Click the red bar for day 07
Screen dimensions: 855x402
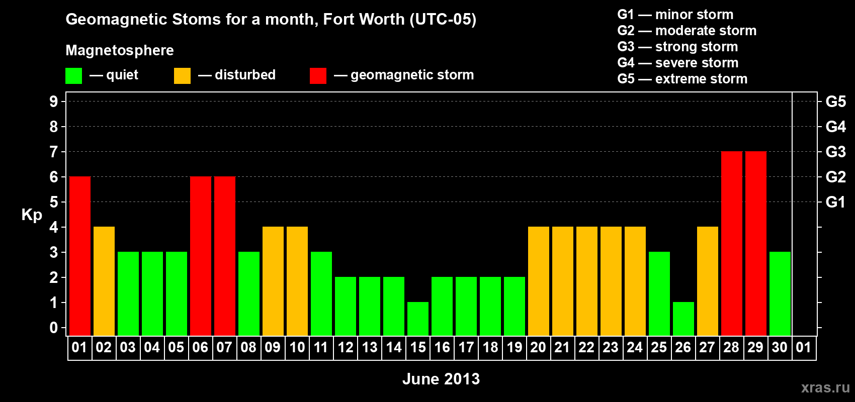[225, 256]
